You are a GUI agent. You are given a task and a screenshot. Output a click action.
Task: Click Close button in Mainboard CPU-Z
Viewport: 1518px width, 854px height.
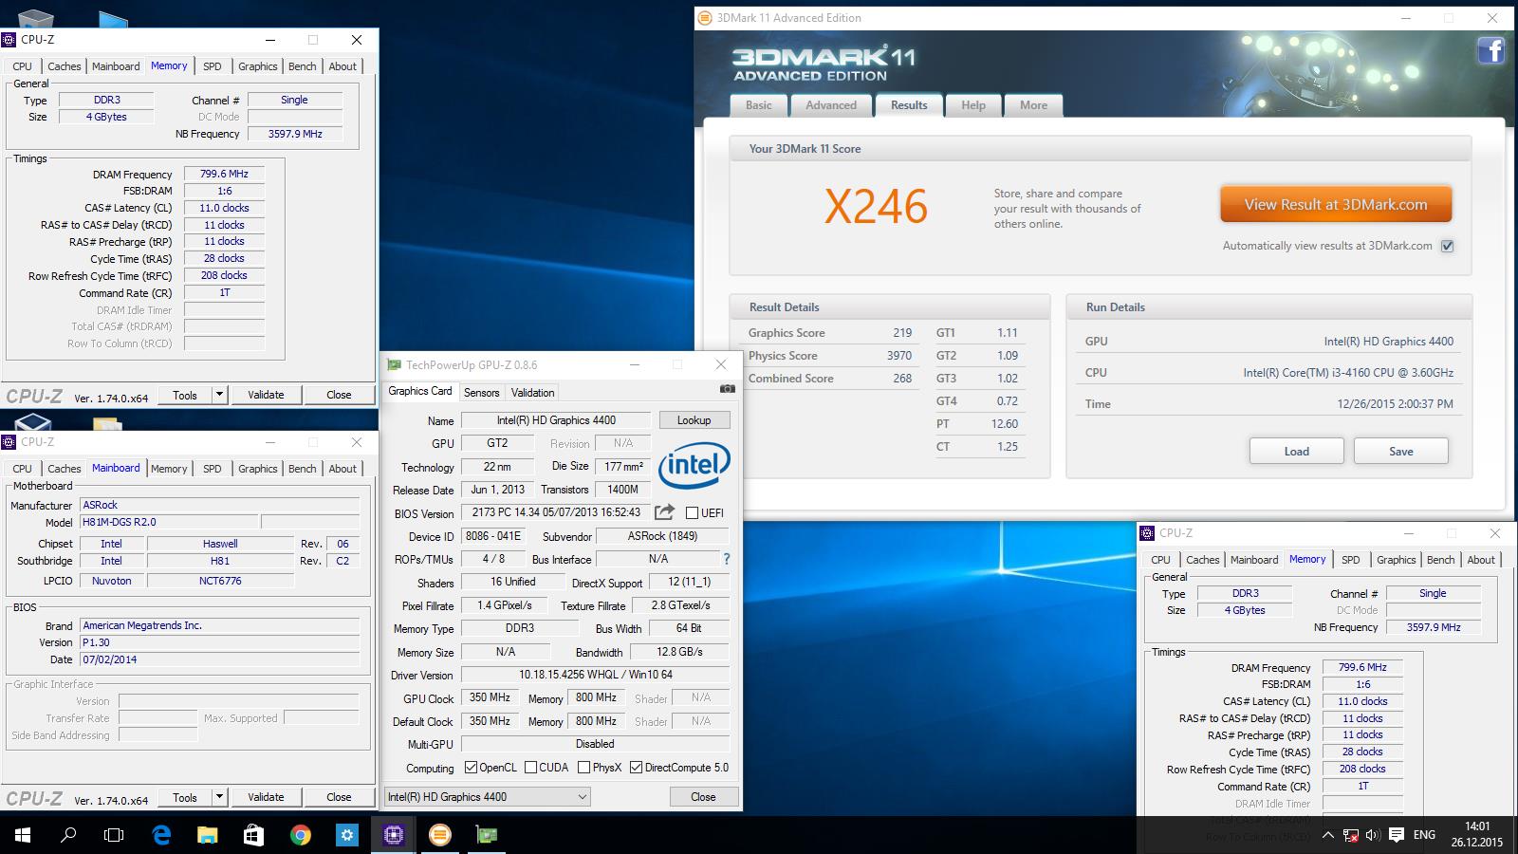point(339,797)
